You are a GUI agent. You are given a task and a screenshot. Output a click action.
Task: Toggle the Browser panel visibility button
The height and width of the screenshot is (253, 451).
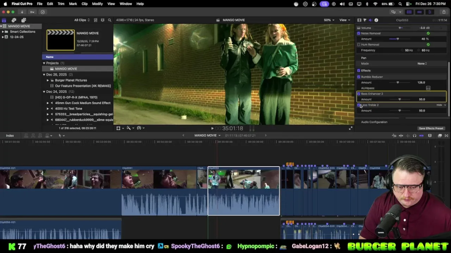tap(409, 12)
